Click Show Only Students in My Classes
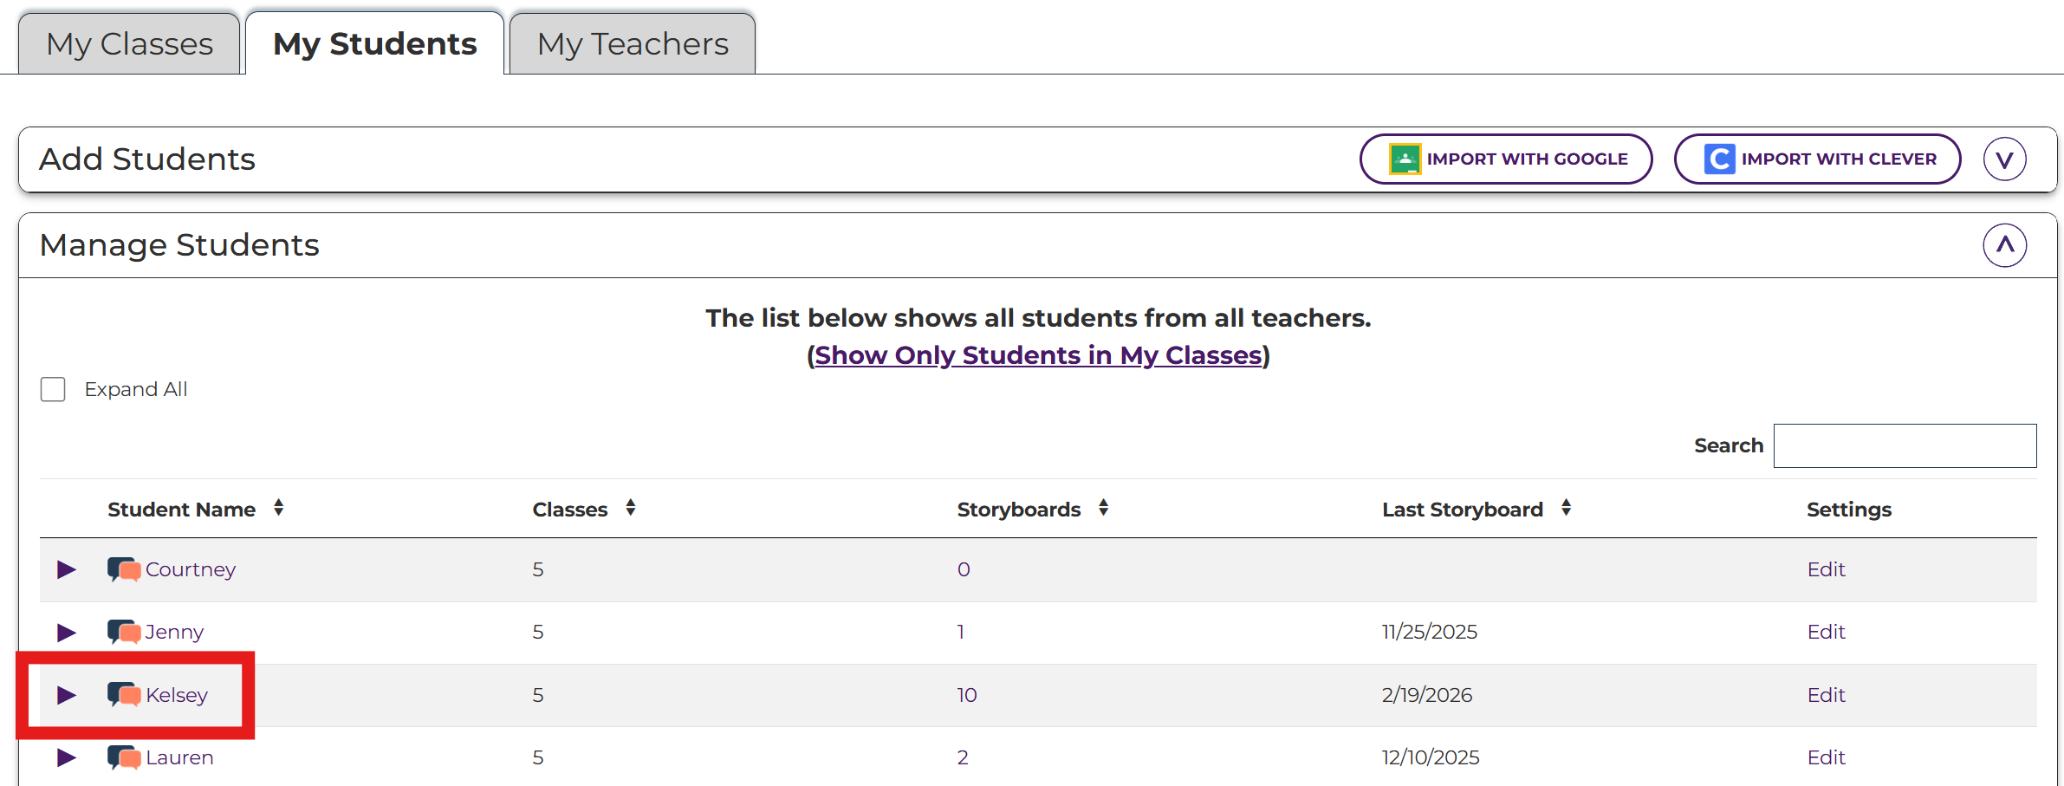Viewport: 2064px width, 786px height. coord(1038,355)
